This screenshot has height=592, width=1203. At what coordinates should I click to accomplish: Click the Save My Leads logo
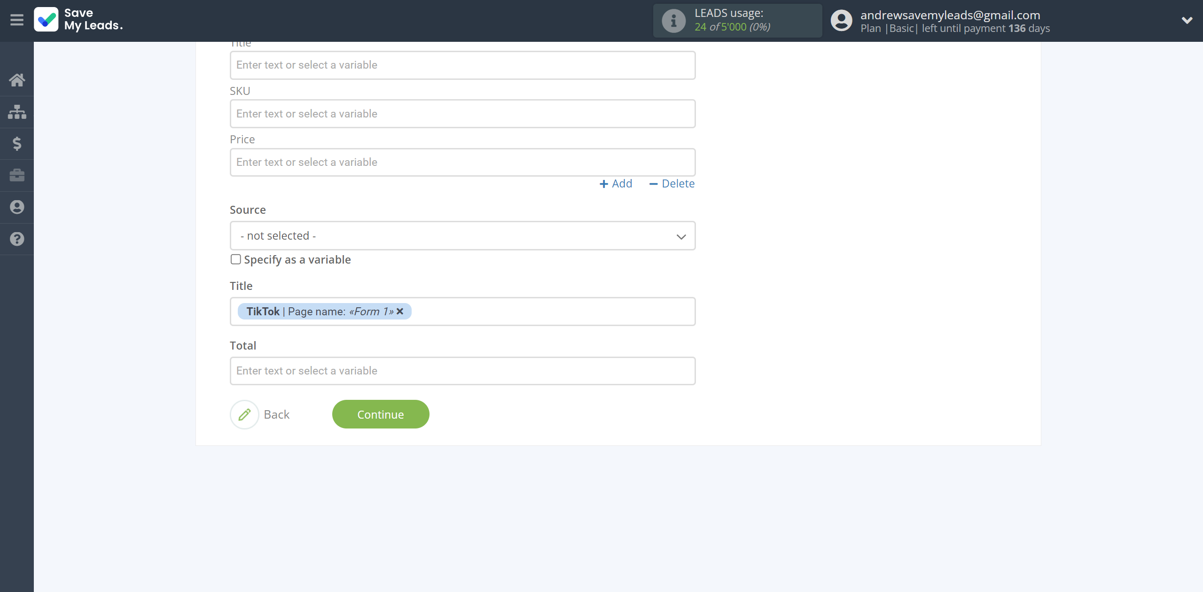pyautogui.click(x=78, y=20)
